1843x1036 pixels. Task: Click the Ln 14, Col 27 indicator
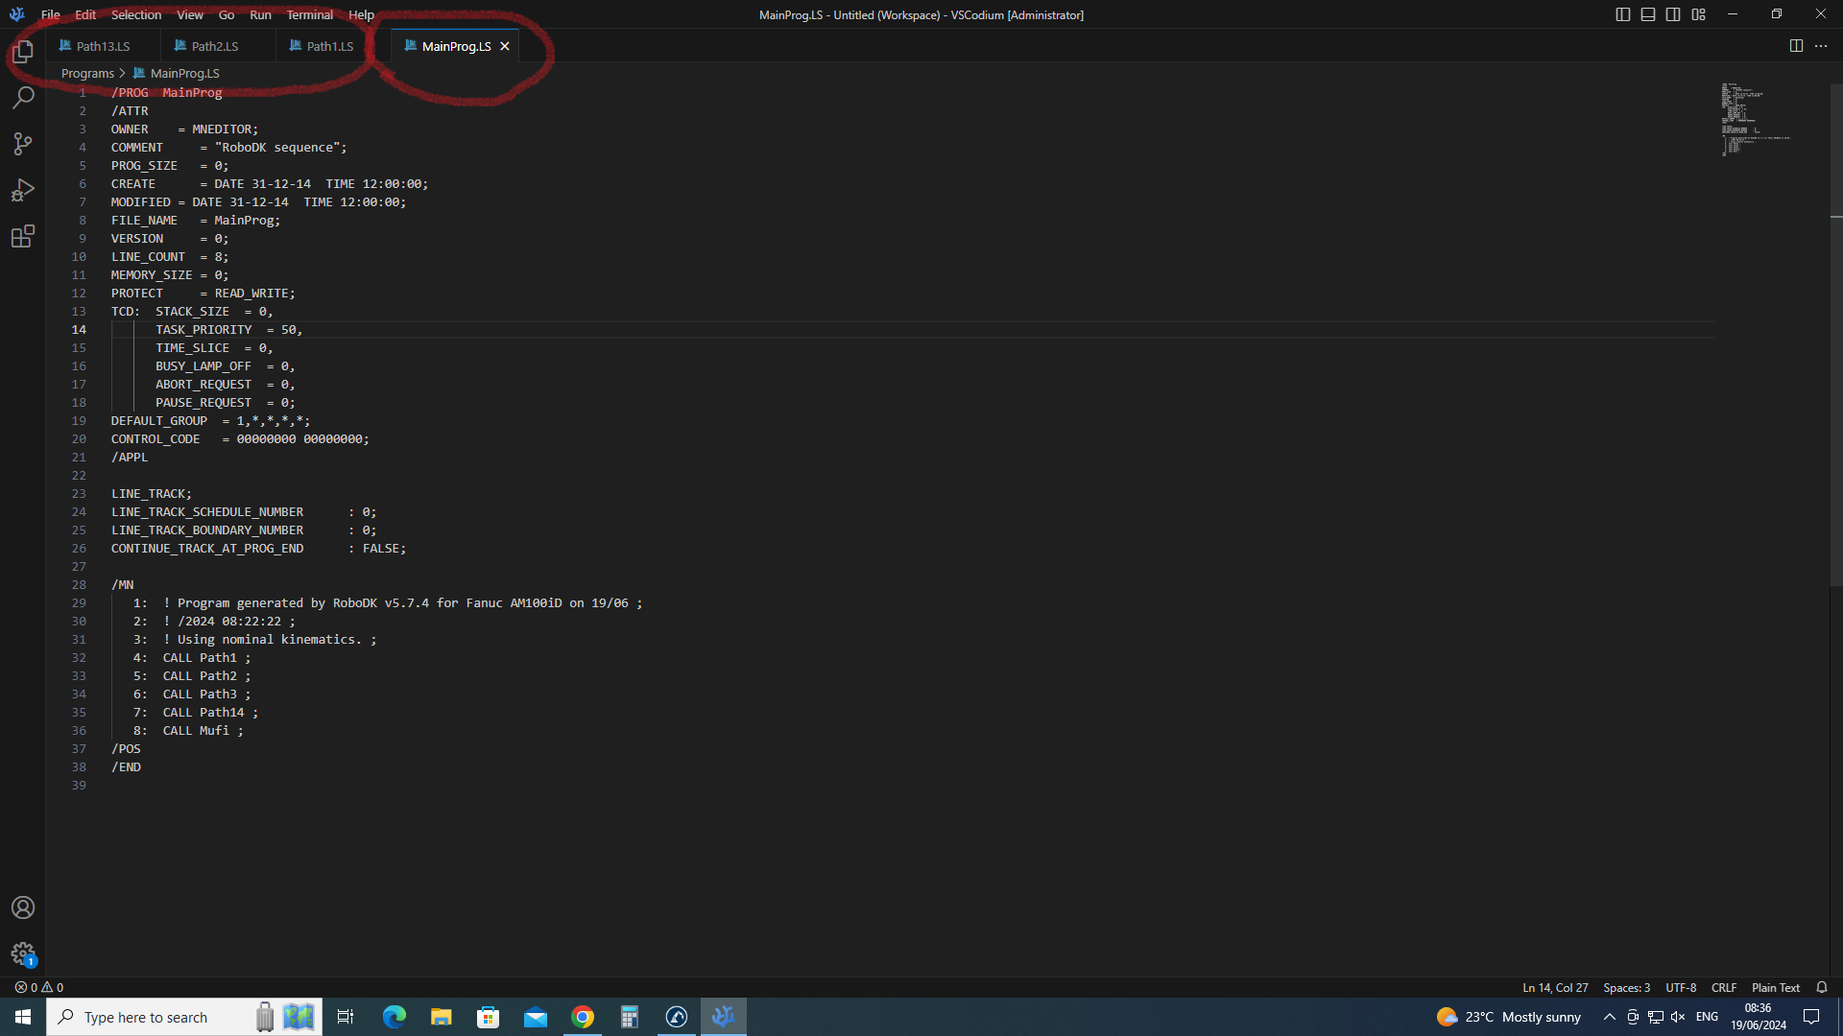point(1554,987)
